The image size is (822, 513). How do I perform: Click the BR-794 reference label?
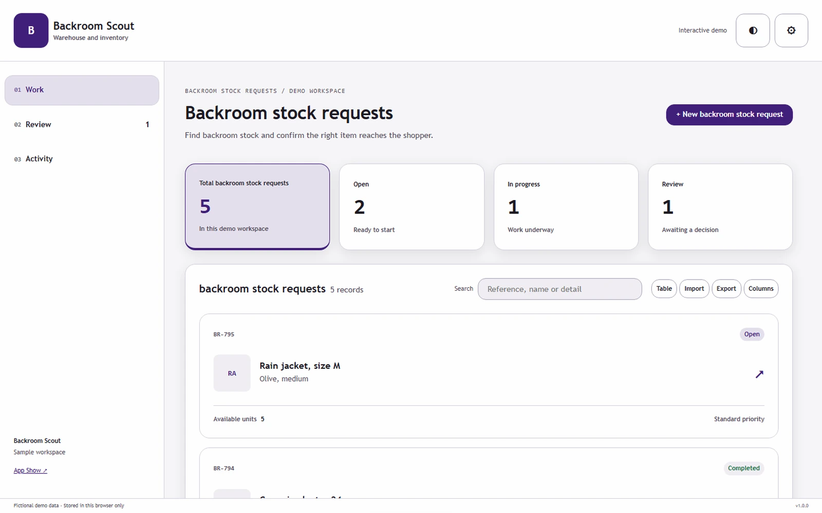[x=224, y=468]
